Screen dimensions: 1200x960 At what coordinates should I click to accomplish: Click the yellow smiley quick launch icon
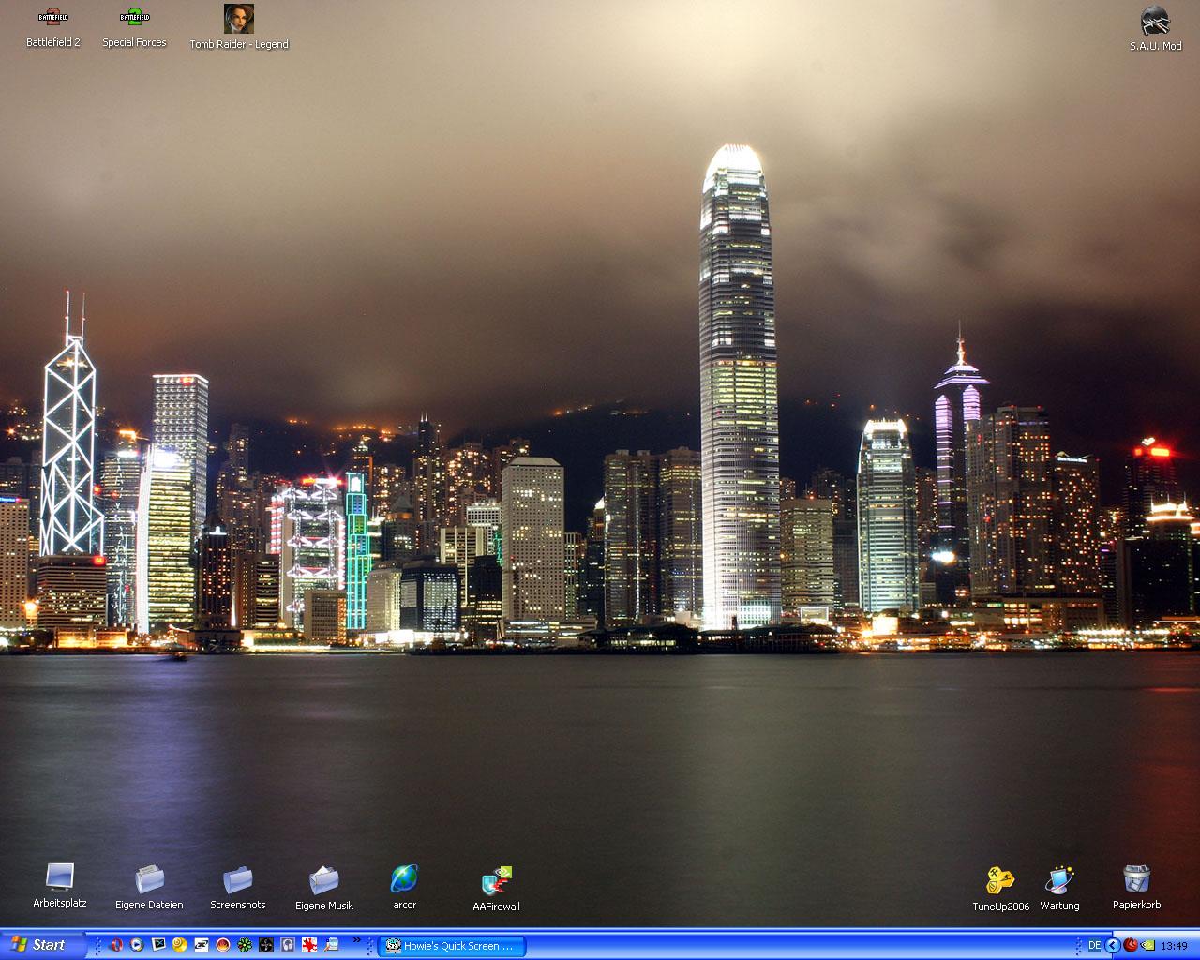pyautogui.click(x=180, y=945)
